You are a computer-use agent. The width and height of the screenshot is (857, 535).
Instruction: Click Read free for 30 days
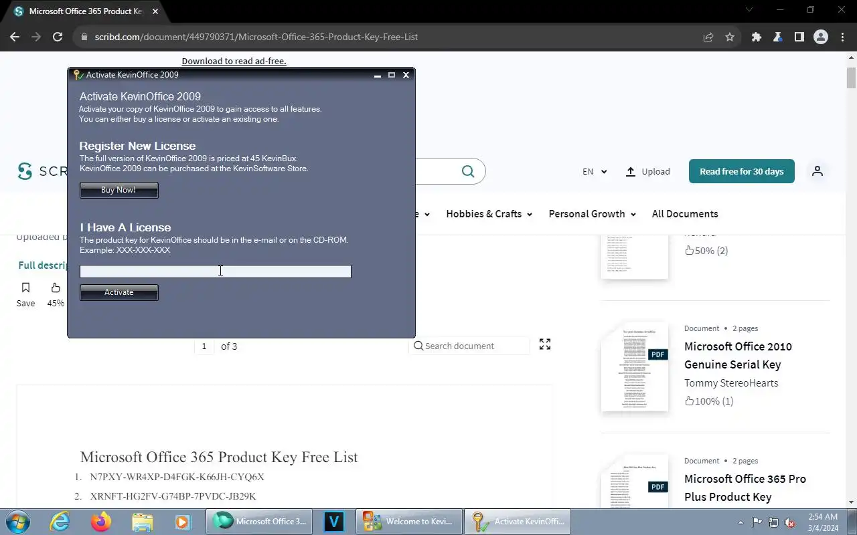click(x=741, y=171)
